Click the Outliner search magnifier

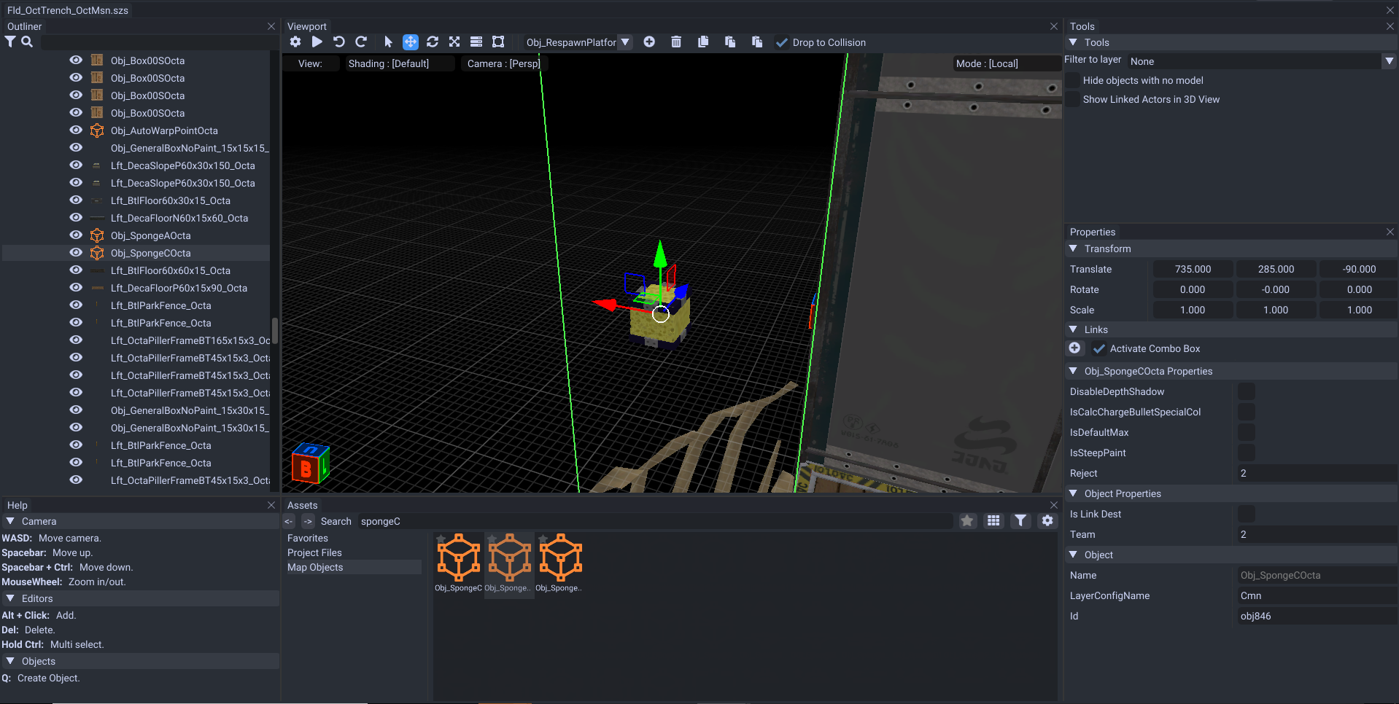[27, 42]
